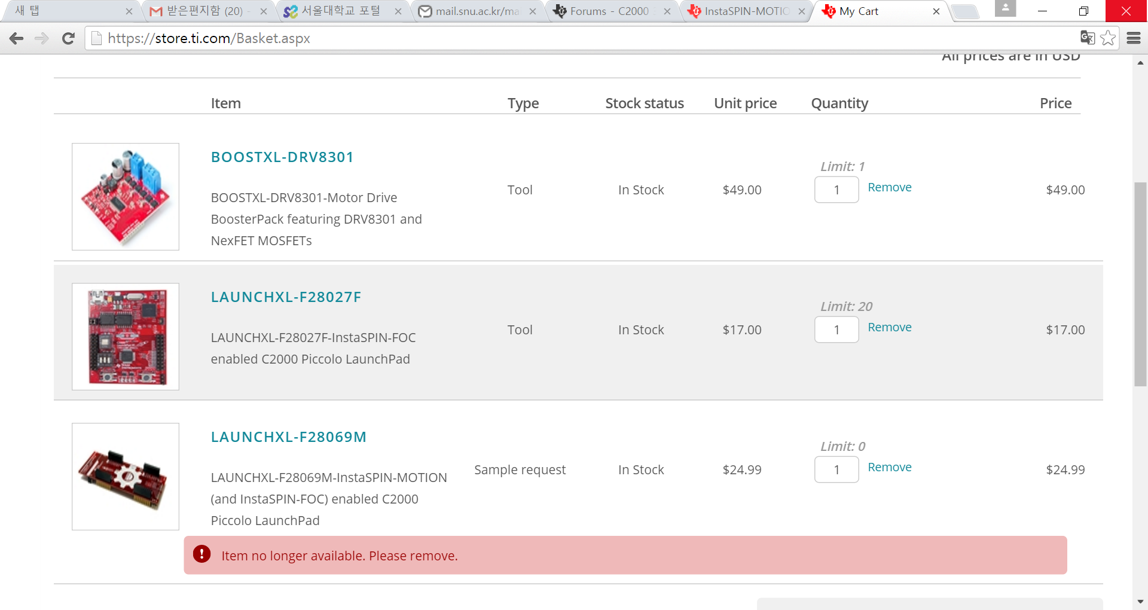Remove LAUNCHXL-F28027F from the cart

(x=889, y=327)
